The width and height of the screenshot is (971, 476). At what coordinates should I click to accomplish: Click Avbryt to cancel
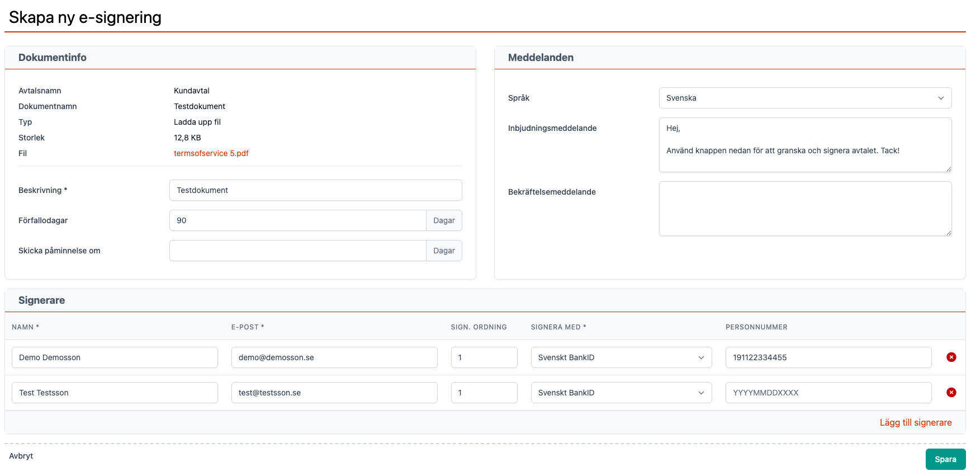[21, 456]
